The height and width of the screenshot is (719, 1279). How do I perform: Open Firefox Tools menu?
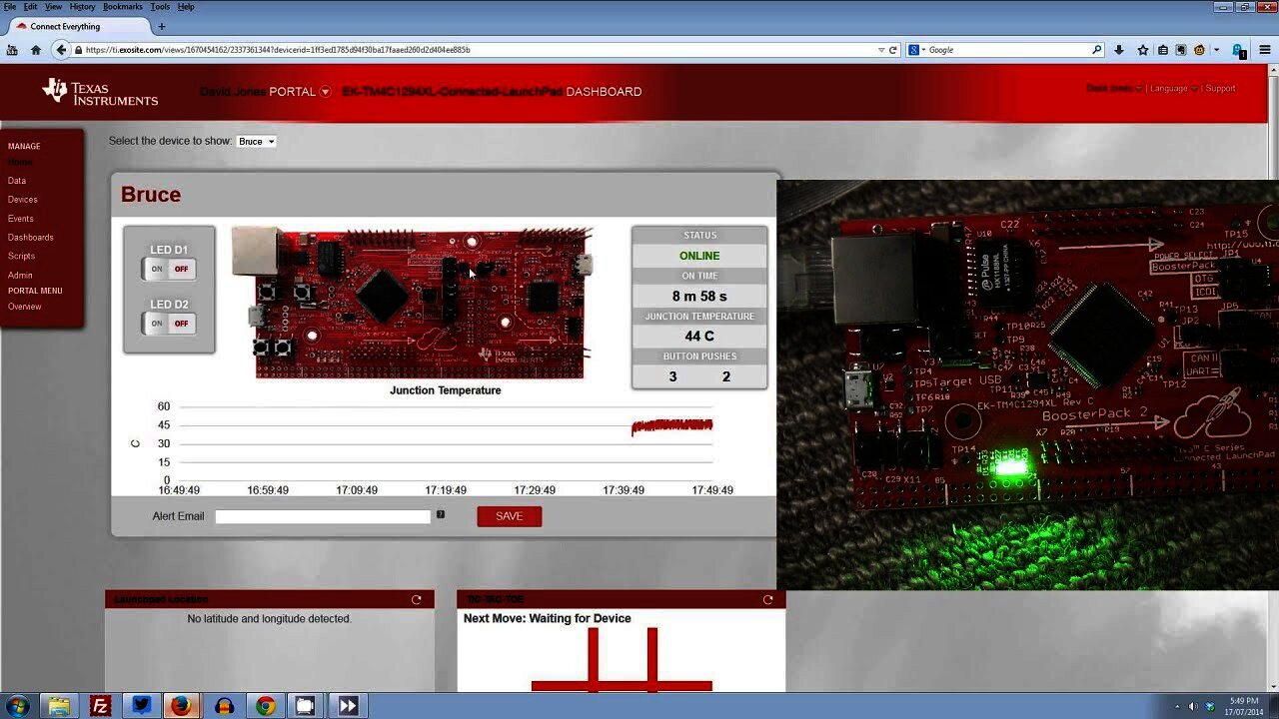point(160,7)
